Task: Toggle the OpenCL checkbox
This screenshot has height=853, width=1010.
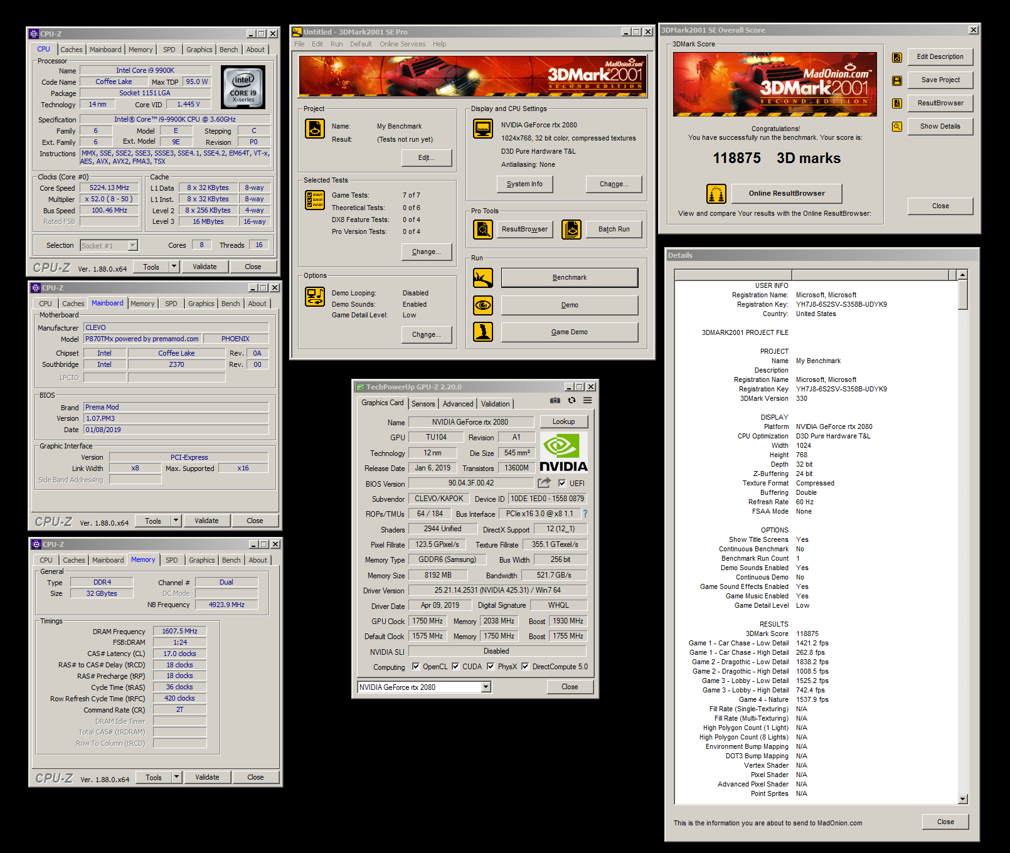Action: coord(416,666)
